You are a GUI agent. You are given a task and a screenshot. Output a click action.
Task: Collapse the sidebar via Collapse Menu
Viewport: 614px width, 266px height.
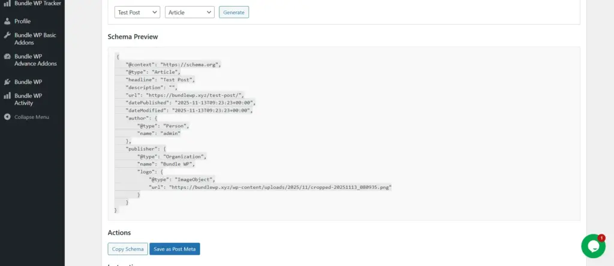[32, 117]
